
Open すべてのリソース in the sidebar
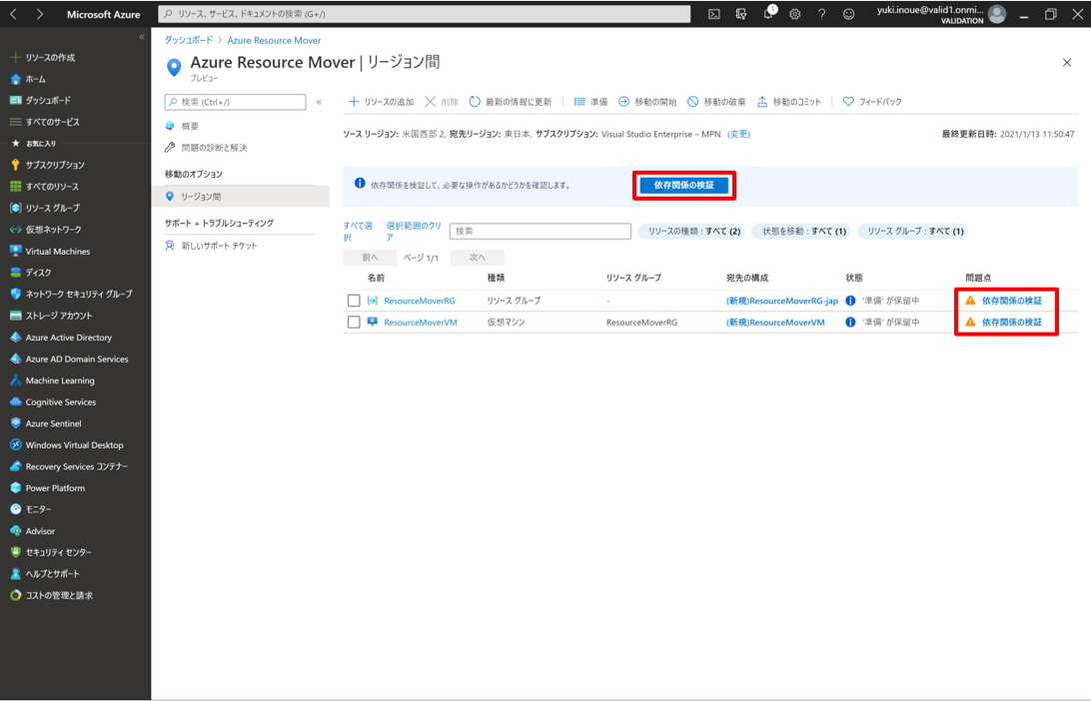point(45,187)
